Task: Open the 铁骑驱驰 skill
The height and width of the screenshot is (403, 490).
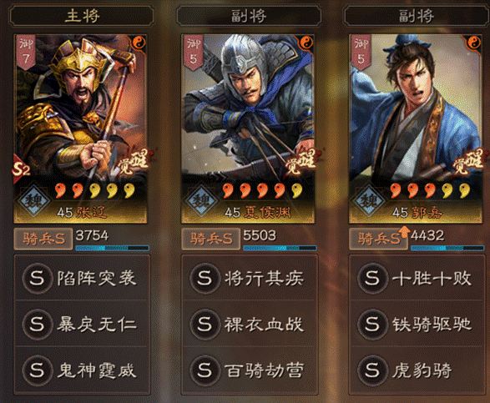Action: tap(417, 324)
